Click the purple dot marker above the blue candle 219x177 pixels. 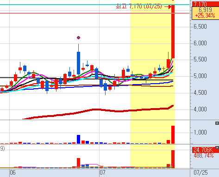(x=78, y=37)
